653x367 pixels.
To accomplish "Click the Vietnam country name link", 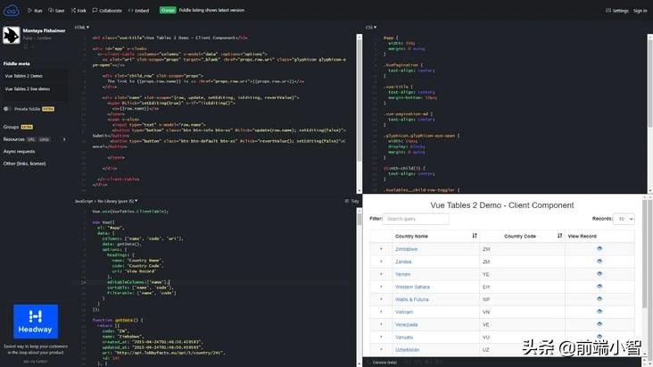I will tap(406, 312).
